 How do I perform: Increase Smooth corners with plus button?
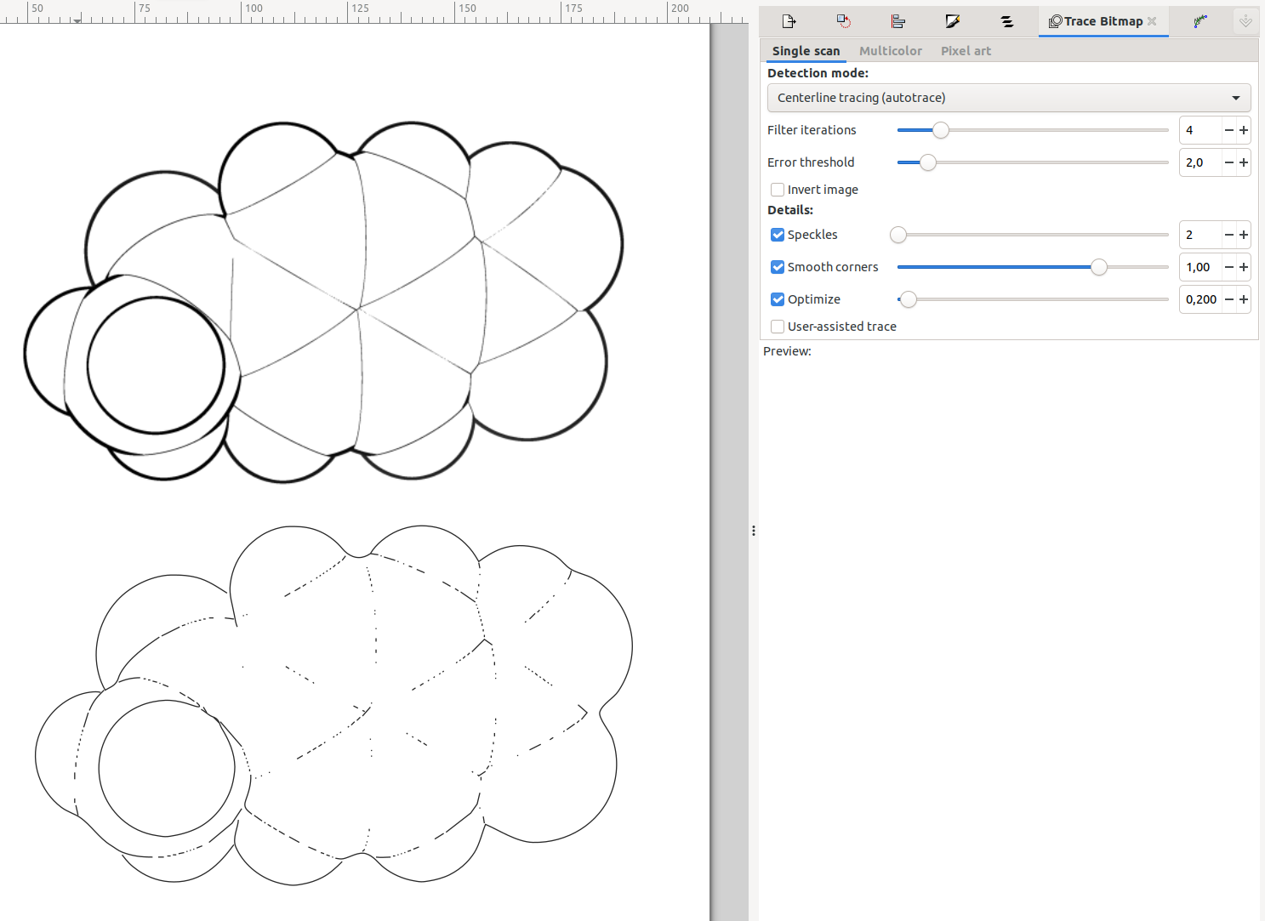pyautogui.click(x=1244, y=267)
